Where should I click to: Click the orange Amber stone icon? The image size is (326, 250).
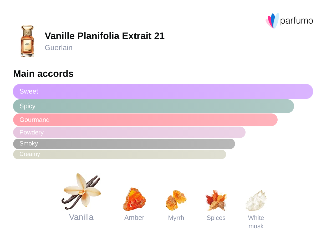[134, 199]
